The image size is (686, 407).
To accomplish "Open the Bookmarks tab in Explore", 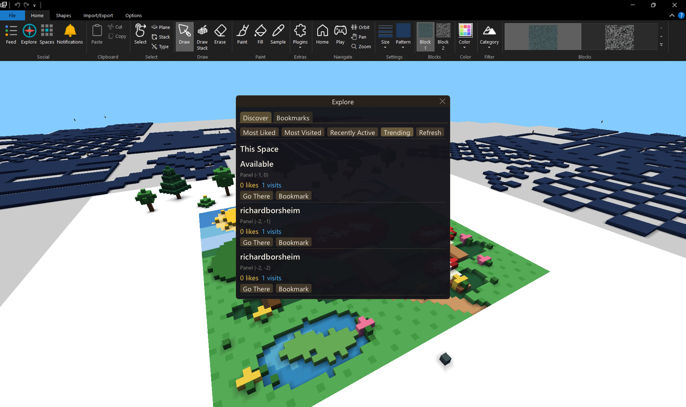I will pyautogui.click(x=293, y=118).
